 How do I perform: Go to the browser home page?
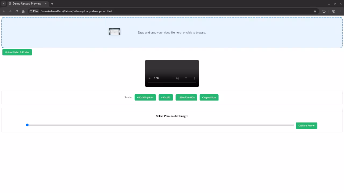(23, 11)
